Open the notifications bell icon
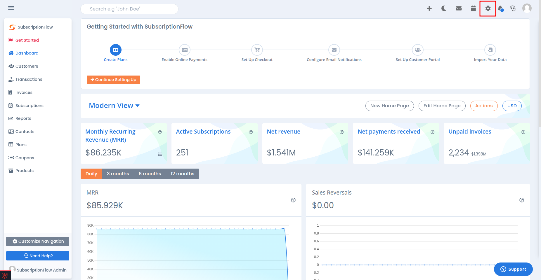This screenshot has width=541, height=280. tap(500, 8)
